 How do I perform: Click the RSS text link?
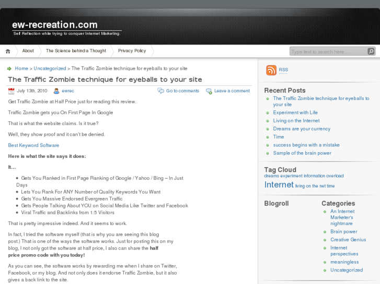(x=283, y=70)
